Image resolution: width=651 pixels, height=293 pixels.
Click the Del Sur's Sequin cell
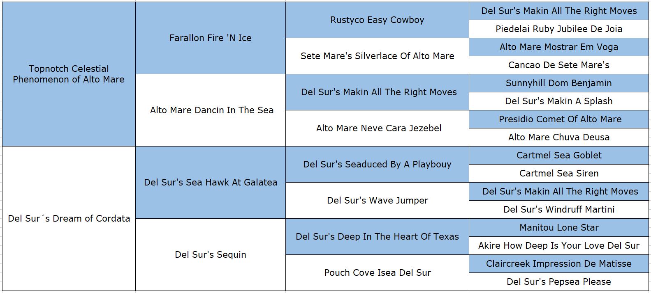[x=210, y=254]
